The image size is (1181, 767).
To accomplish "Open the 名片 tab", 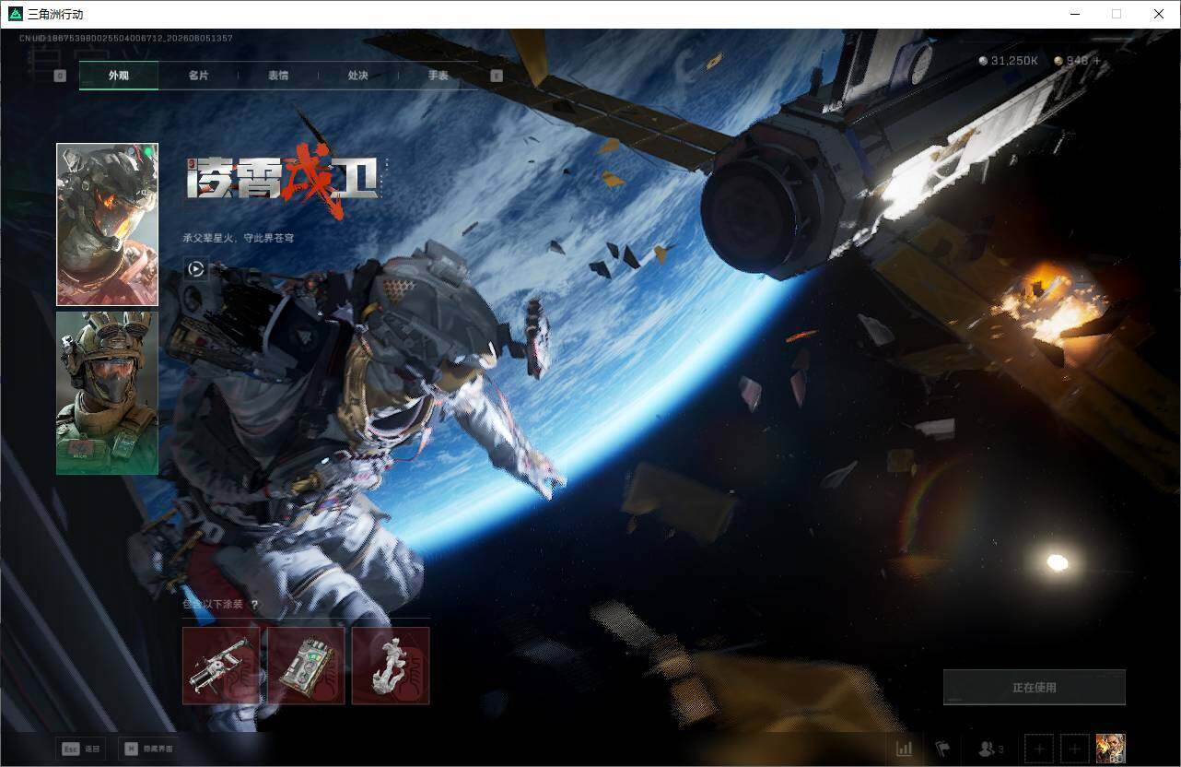I will click(x=198, y=76).
